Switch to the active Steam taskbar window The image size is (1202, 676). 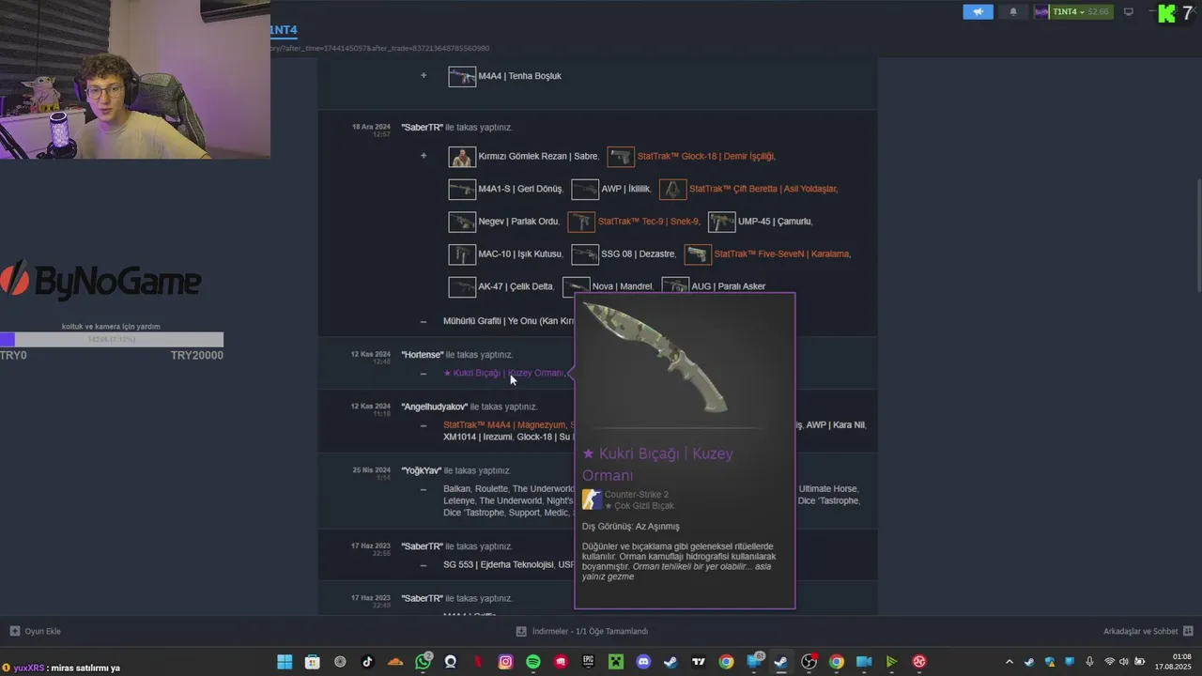pos(780,662)
